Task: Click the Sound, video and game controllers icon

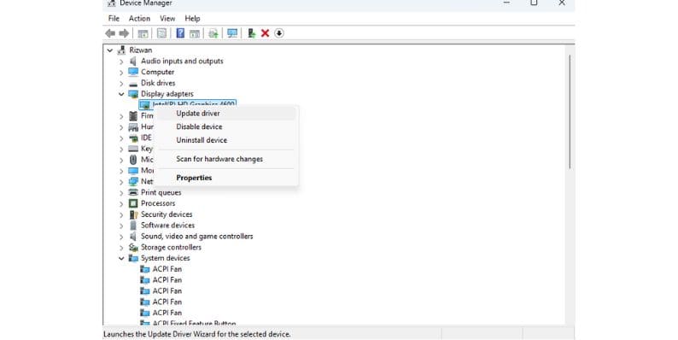Action: (x=133, y=236)
